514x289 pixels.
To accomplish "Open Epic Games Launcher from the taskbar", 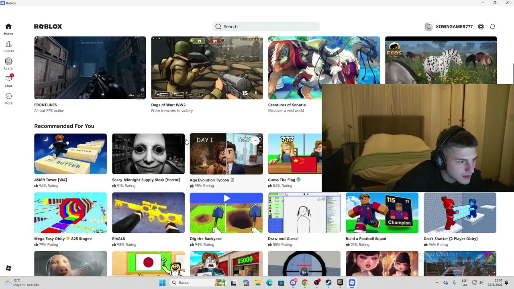I will pos(340,283).
